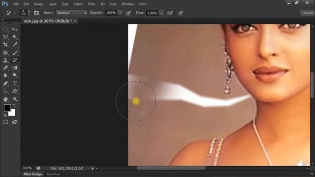Image resolution: width=315 pixels, height=177 pixels.
Task: Select the Gradient tool
Action: point(15,68)
